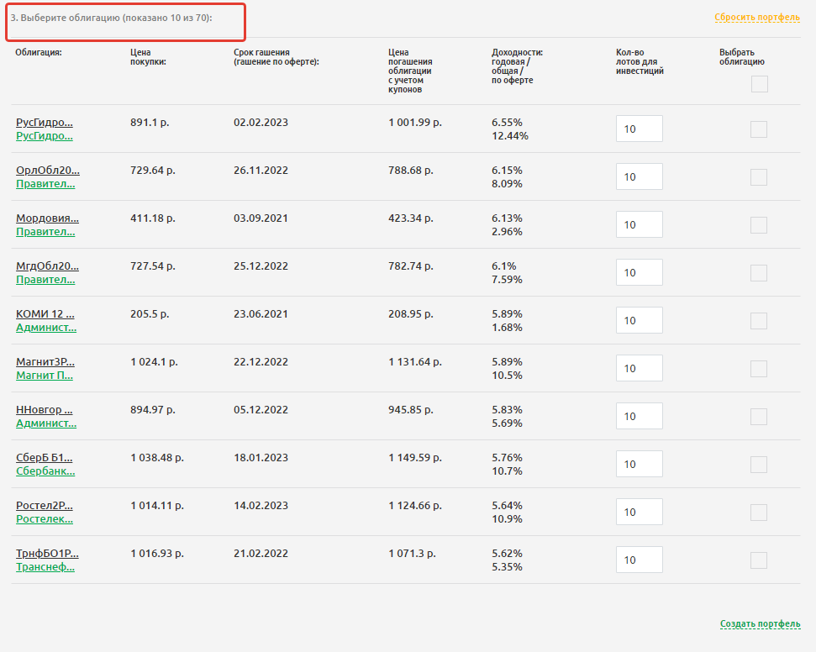Click the 'Создать портфель' link

pyautogui.click(x=760, y=623)
